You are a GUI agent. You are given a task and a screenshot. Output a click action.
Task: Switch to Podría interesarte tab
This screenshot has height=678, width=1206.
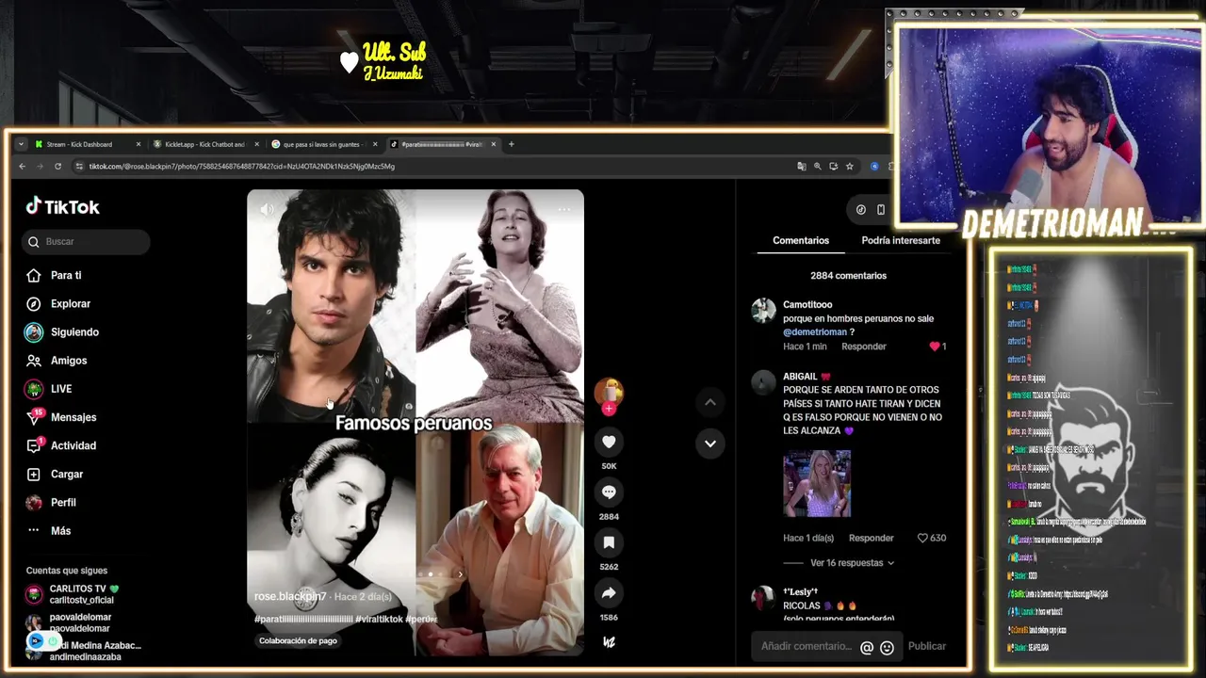click(901, 240)
